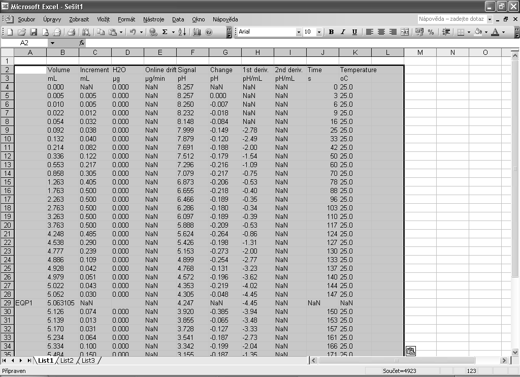Screen dimensions: 520x377
Task: Open the Úpravy menu
Action: tap(52, 19)
